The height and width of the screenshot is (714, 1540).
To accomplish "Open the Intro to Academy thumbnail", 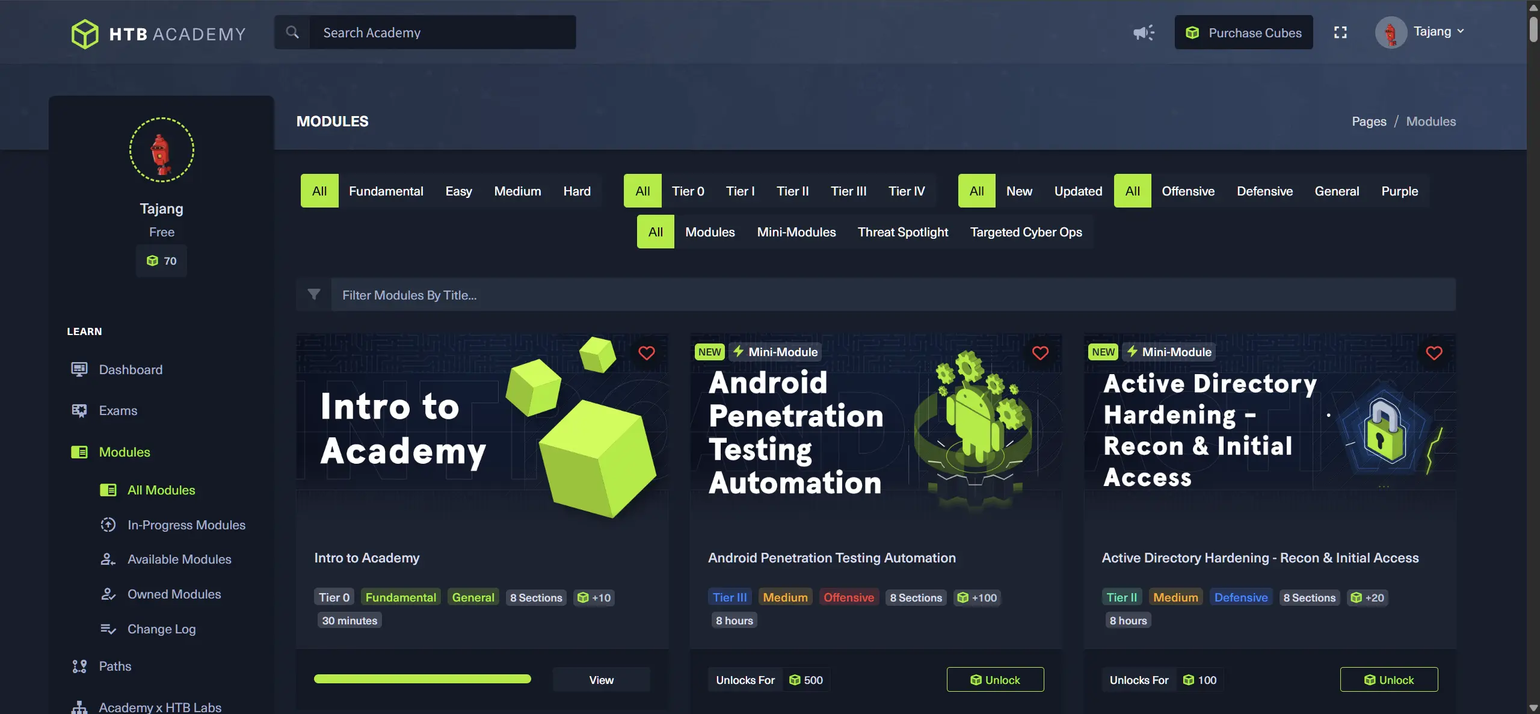I will point(482,430).
